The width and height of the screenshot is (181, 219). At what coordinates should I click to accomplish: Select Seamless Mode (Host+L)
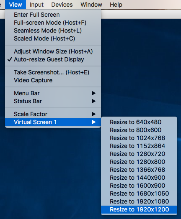point(53,31)
